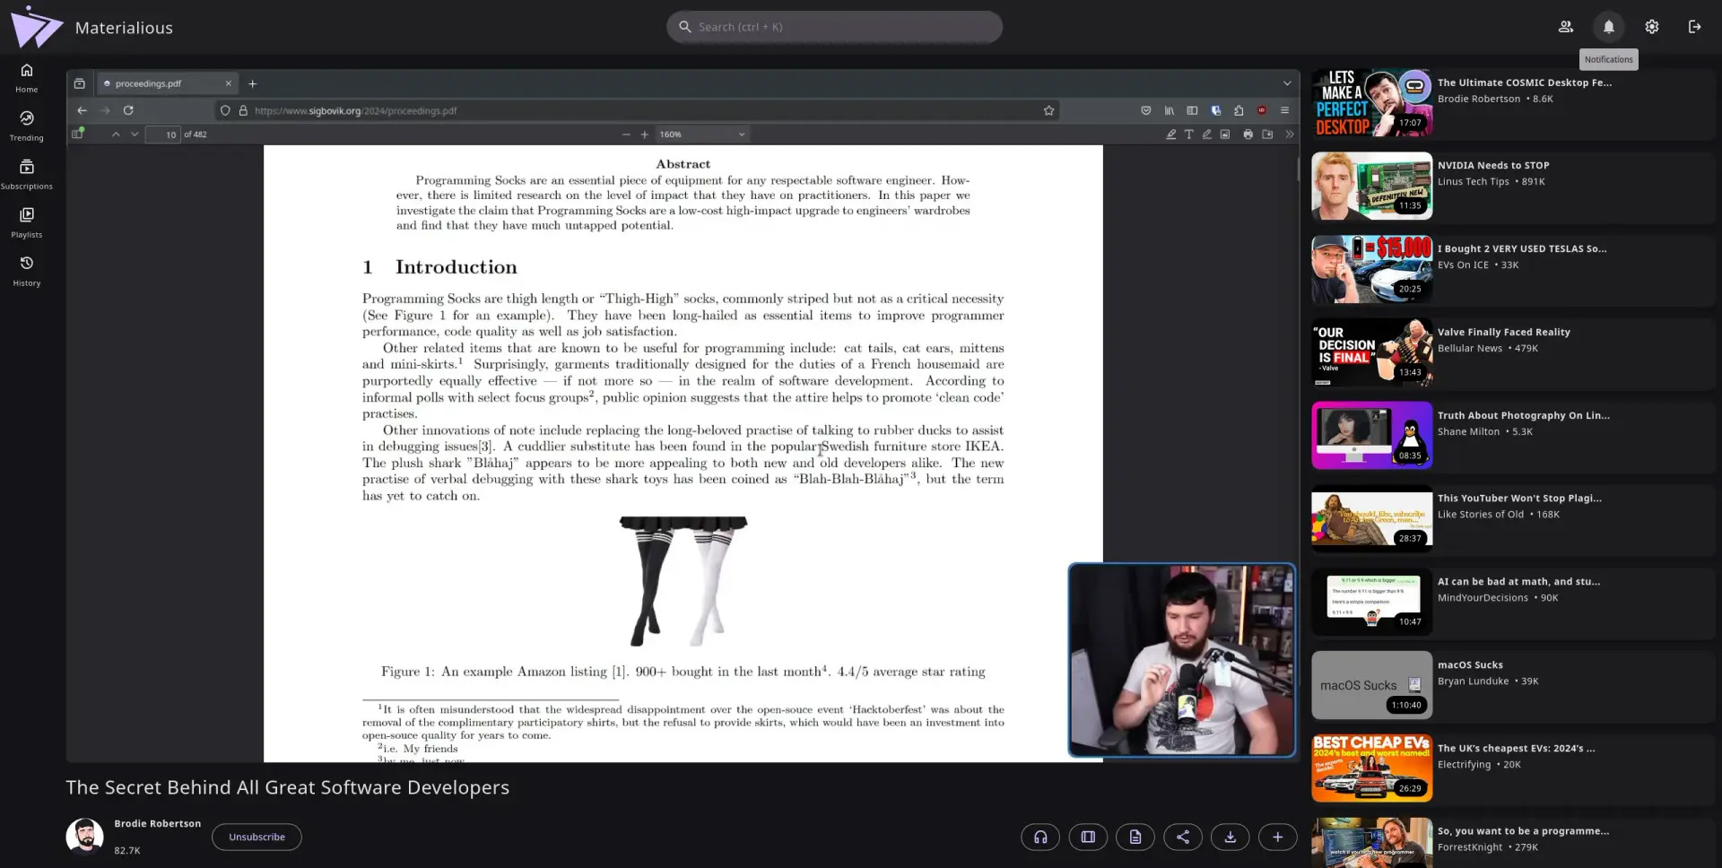Open the settings gear in header

point(1651,27)
